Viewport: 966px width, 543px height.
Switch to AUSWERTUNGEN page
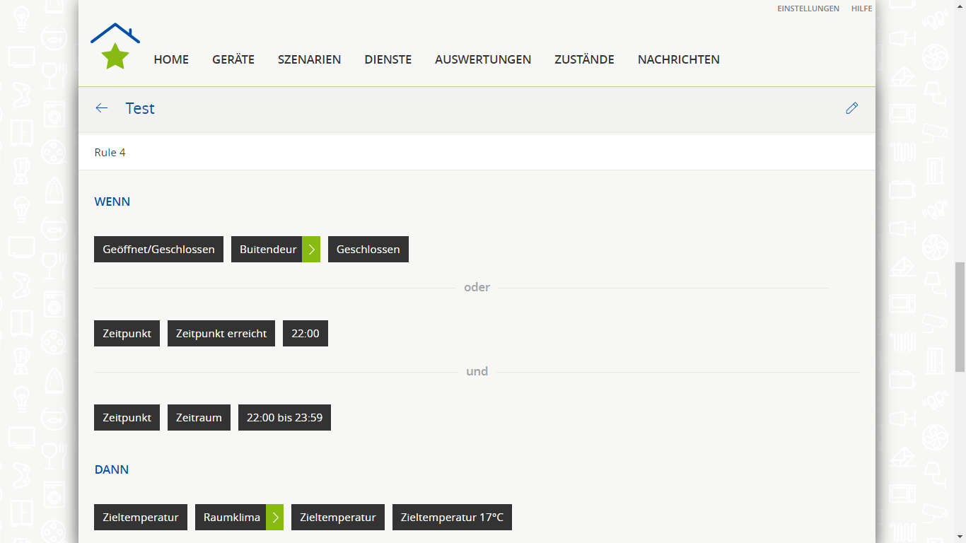pyautogui.click(x=483, y=60)
